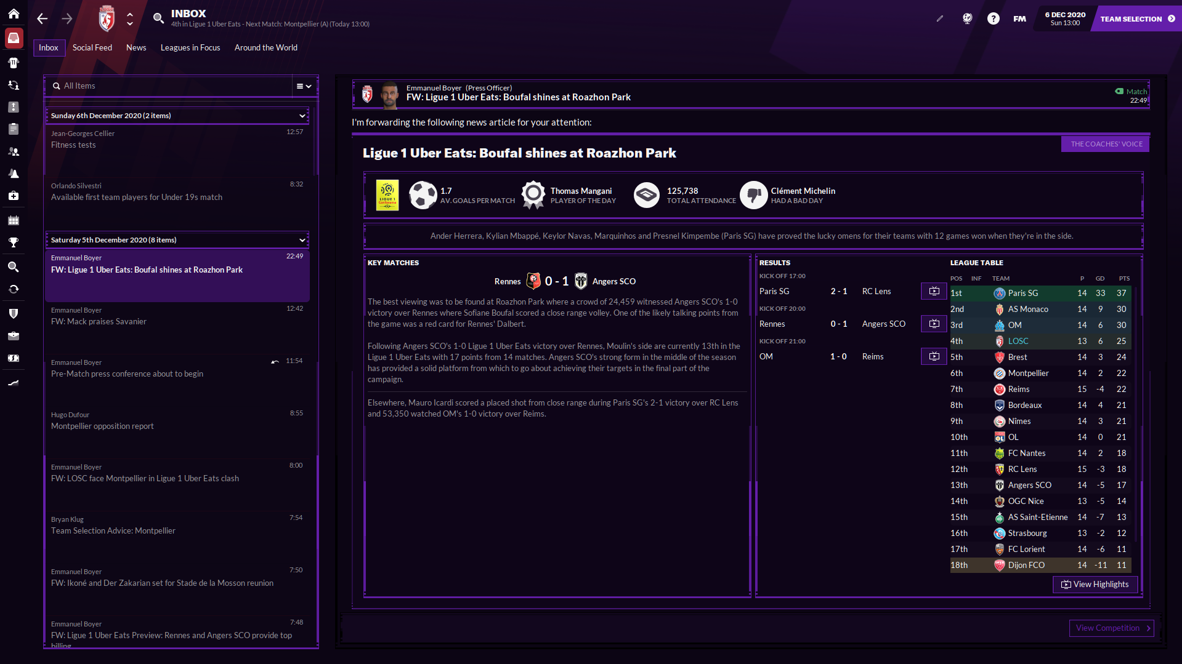The height and width of the screenshot is (664, 1182).
Task: Open the FM menu
Action: coord(1019,18)
